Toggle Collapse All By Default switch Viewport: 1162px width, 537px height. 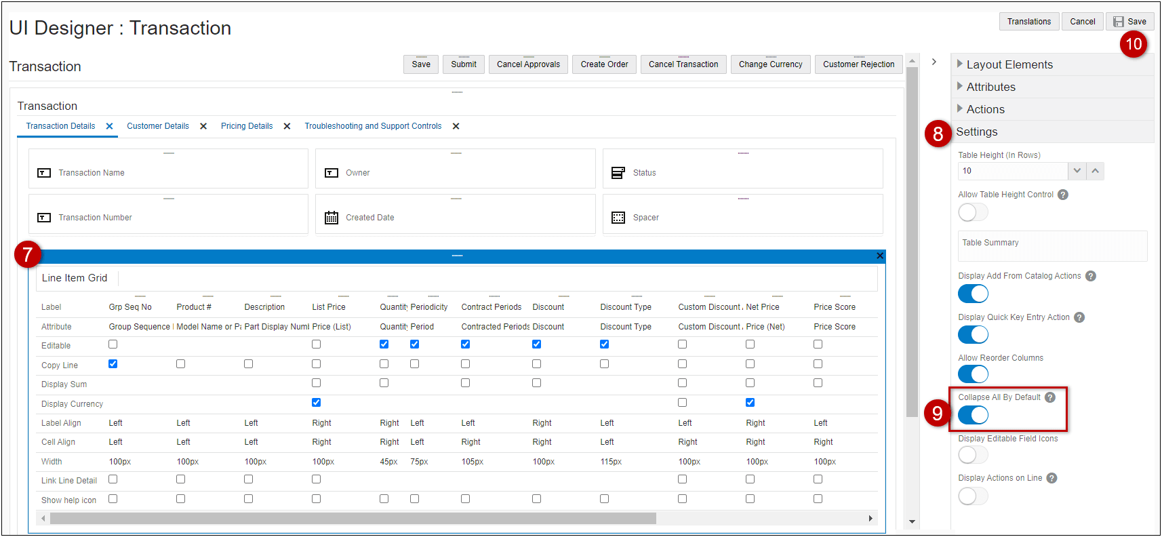tap(973, 415)
